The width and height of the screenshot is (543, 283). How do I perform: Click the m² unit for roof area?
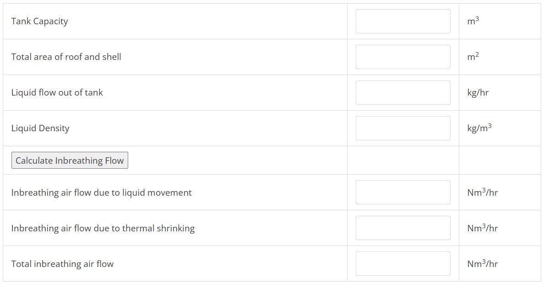point(473,57)
